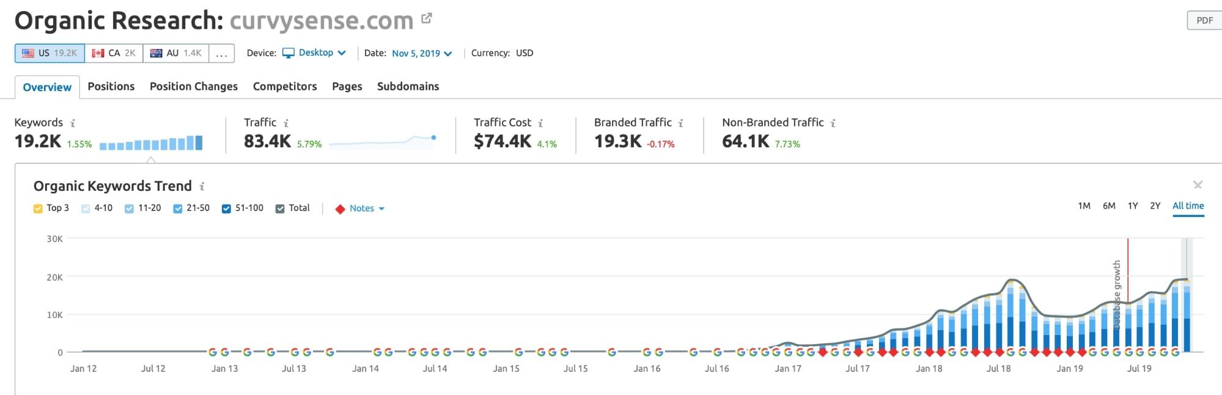Open external link icon beside curvysense.com

click(x=427, y=19)
